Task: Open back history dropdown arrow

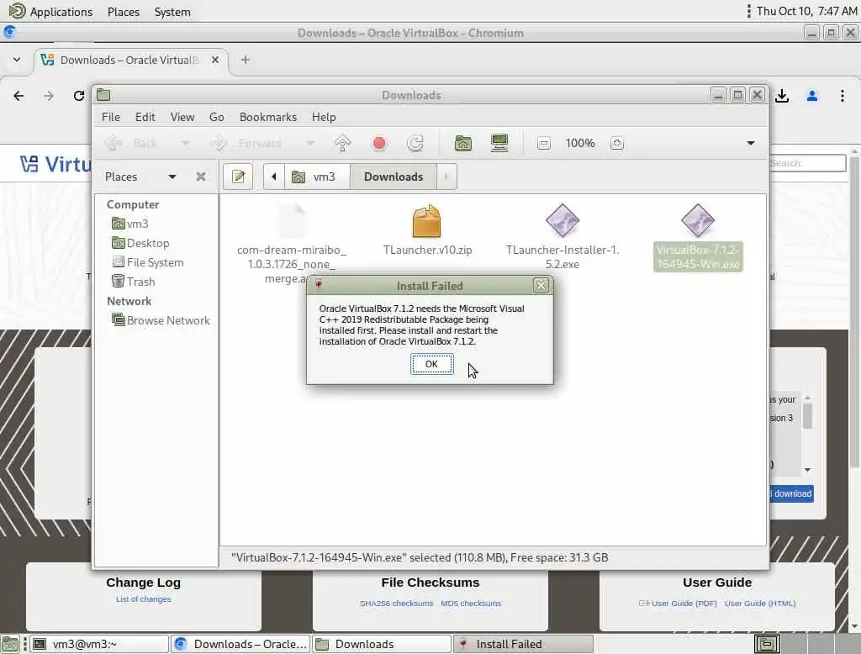Action: 186,143
